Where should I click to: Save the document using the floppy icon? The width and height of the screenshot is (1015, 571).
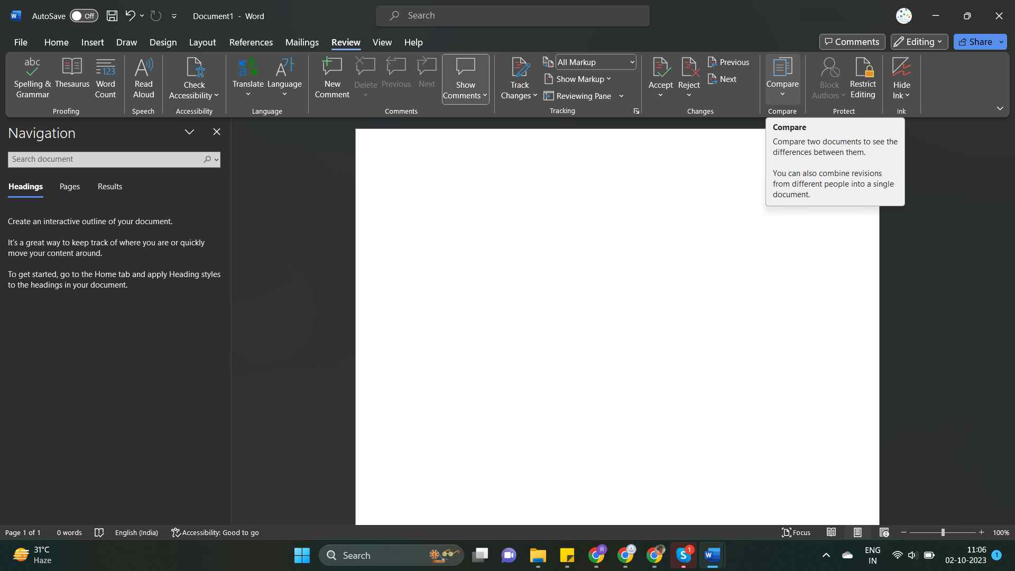point(112,16)
